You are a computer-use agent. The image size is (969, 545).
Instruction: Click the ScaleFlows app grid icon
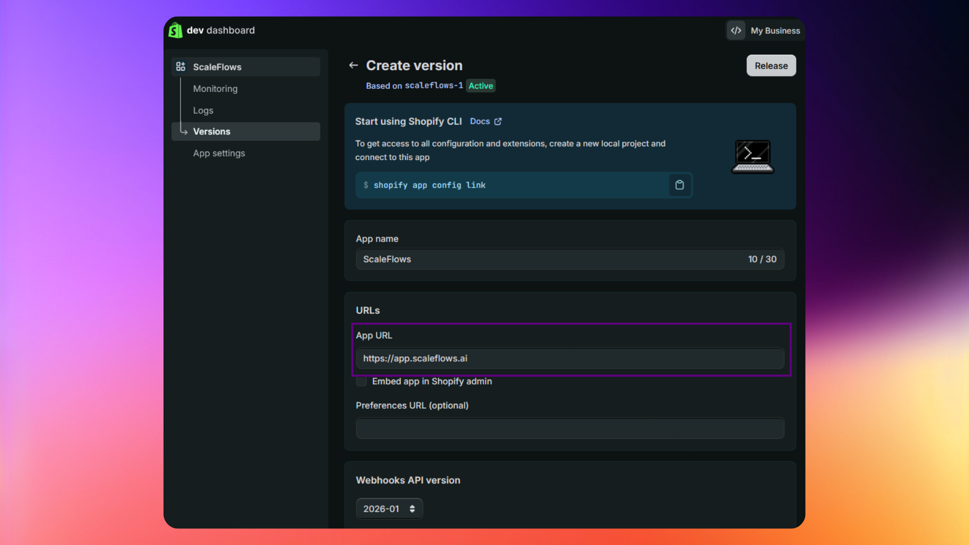click(x=181, y=67)
